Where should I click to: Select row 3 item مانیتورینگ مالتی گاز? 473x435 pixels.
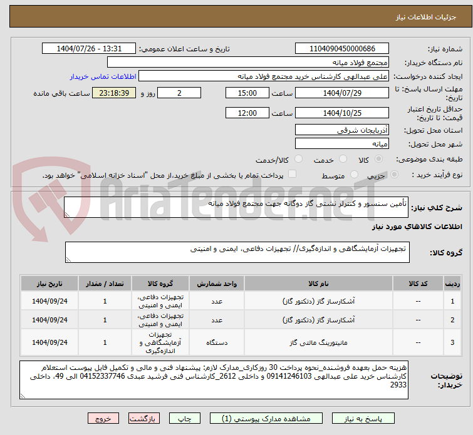pyautogui.click(x=318, y=342)
